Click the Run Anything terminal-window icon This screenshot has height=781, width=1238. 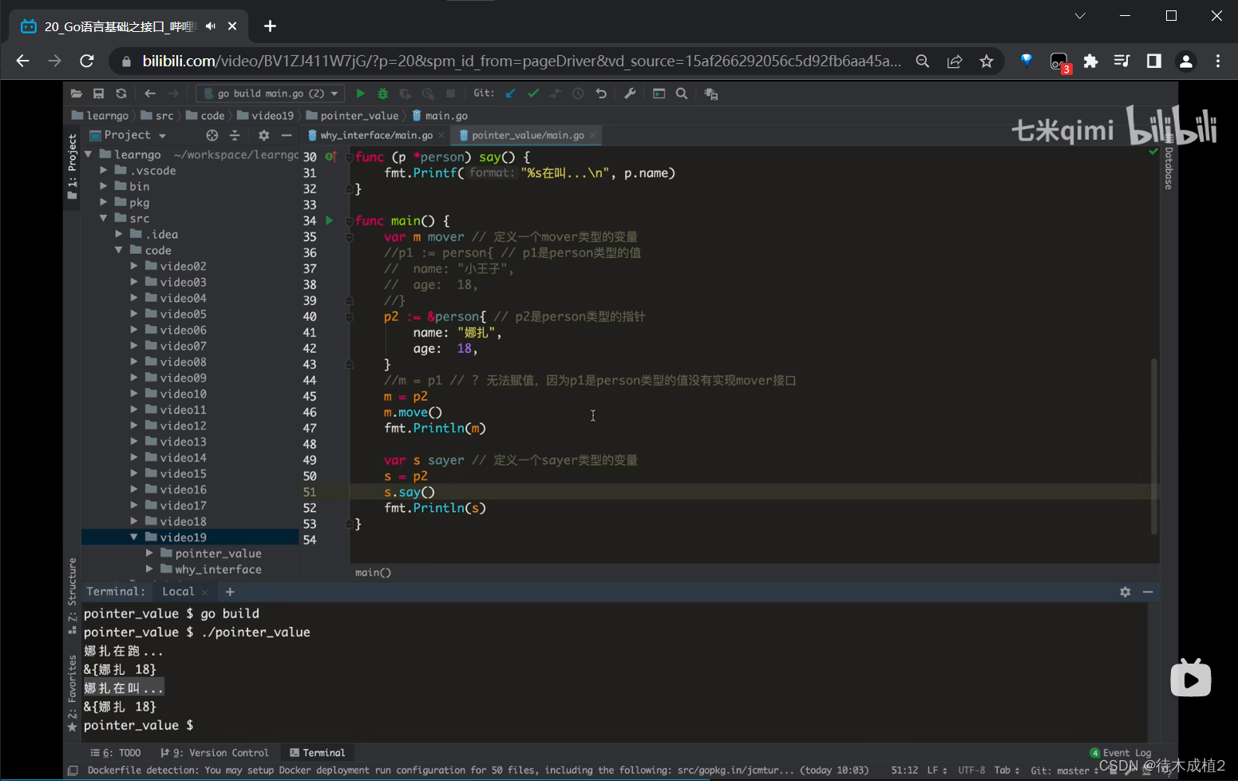(x=659, y=93)
